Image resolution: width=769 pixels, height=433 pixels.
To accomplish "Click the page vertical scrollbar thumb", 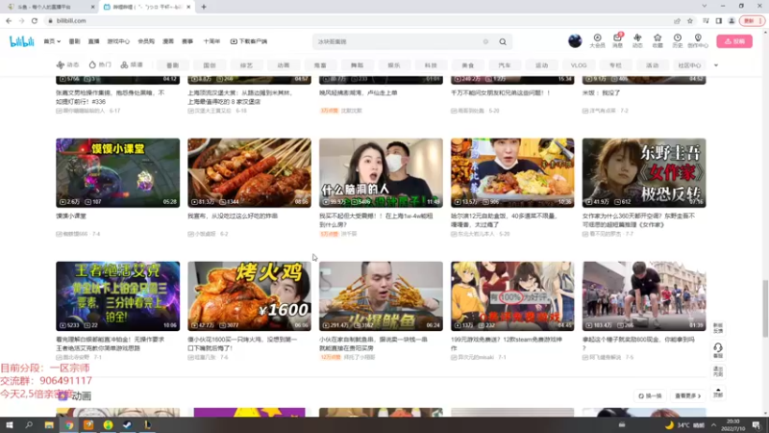I will click(765, 308).
